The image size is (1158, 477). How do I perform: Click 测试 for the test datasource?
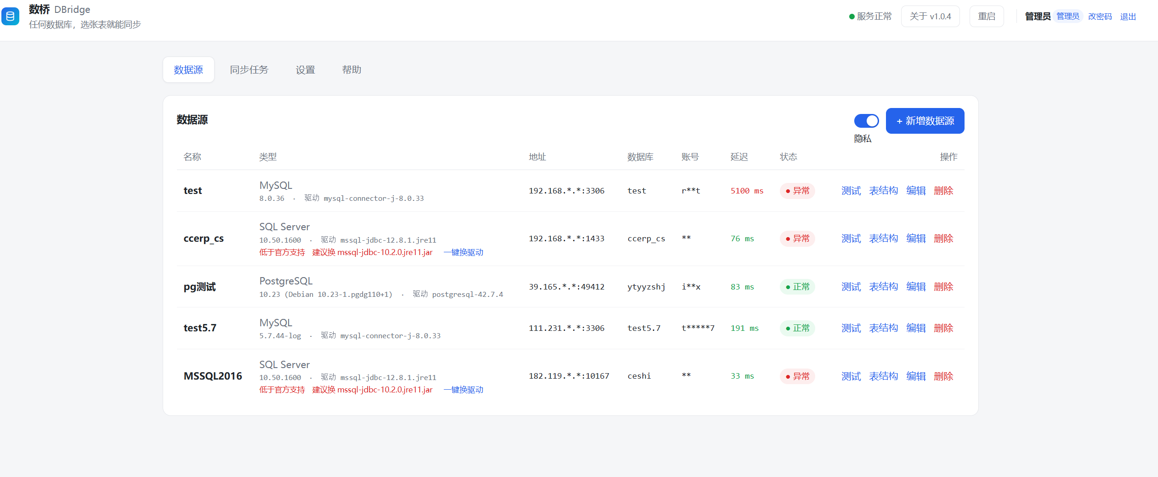click(851, 191)
